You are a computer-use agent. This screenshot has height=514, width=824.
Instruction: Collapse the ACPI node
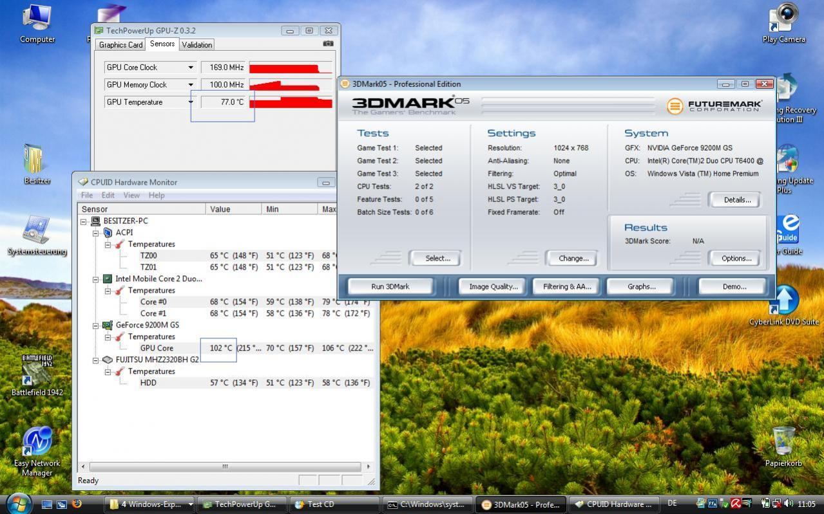(x=96, y=232)
